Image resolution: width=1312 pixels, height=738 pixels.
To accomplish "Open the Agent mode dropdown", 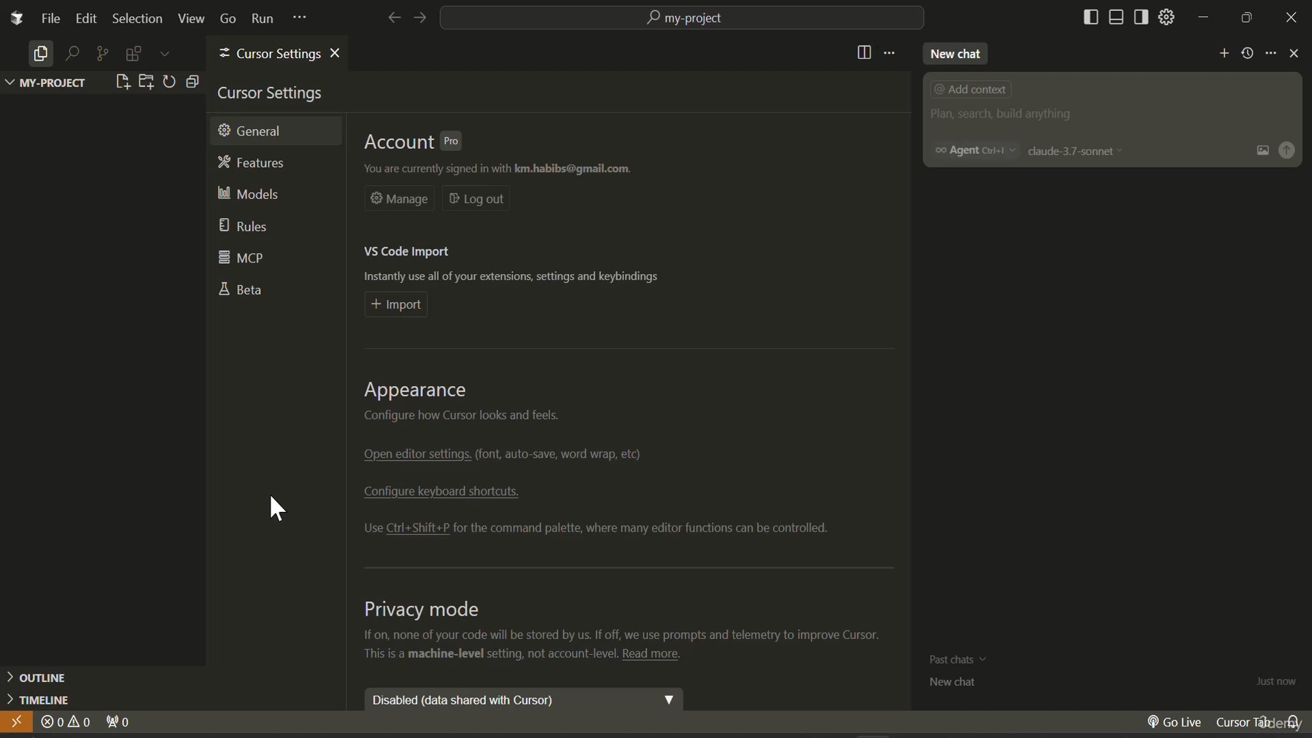I will (976, 151).
